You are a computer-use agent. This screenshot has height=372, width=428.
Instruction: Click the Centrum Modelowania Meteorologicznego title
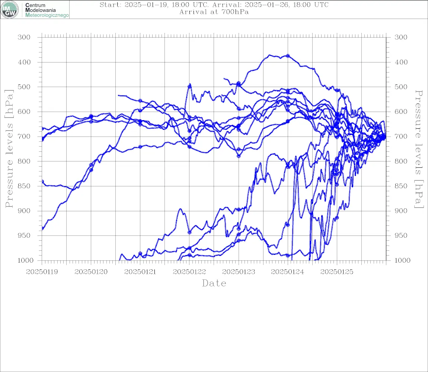[x=47, y=10]
